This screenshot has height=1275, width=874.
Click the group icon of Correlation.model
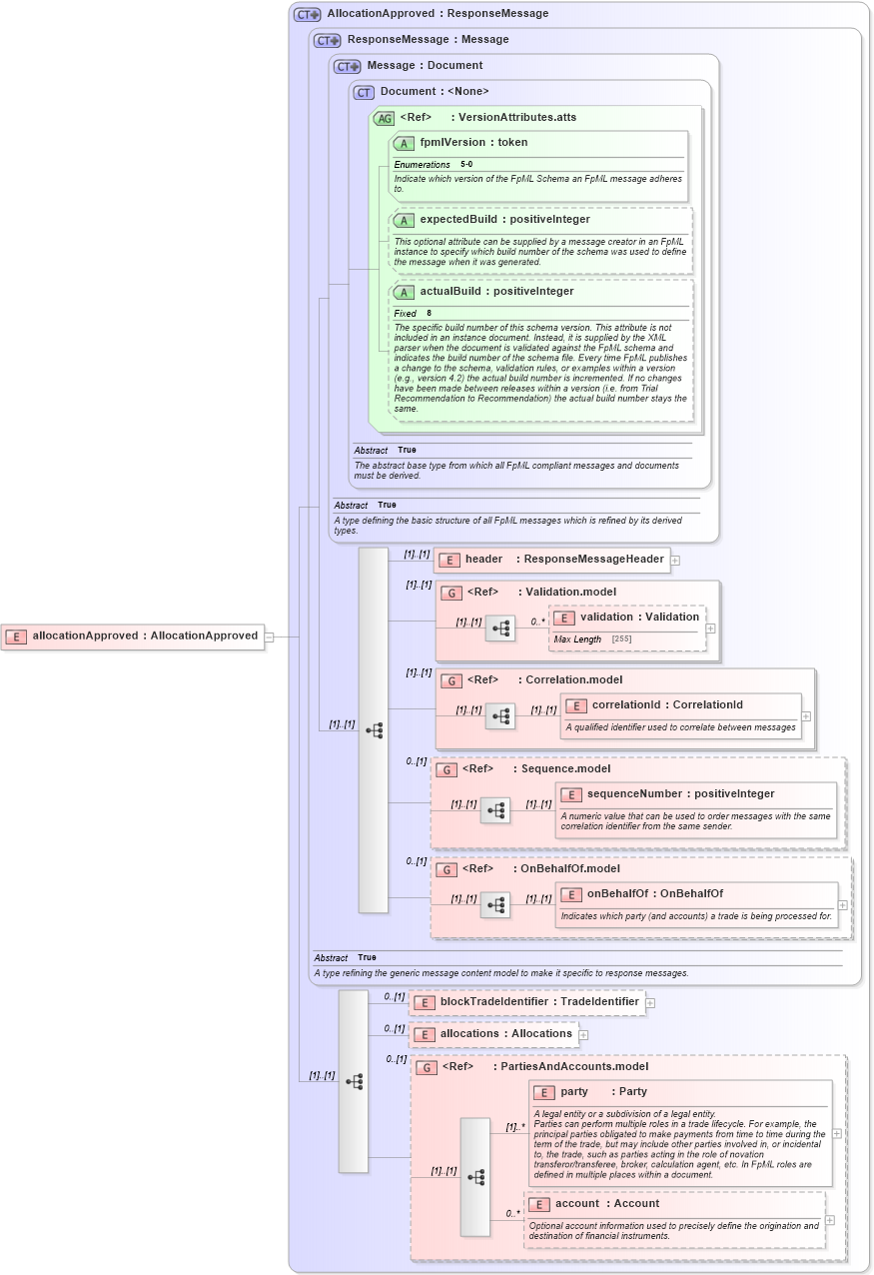pos(450,680)
